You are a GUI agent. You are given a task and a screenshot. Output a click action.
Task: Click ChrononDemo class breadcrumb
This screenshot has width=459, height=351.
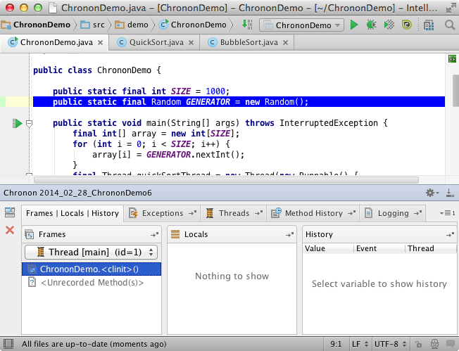(x=193, y=25)
